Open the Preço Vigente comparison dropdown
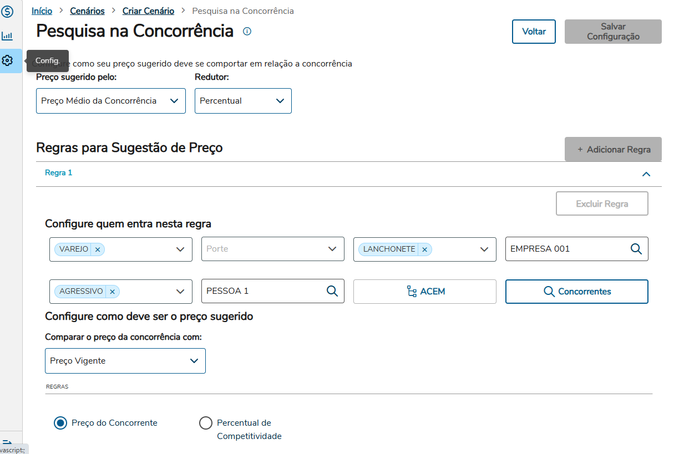Image resolution: width=674 pixels, height=454 pixels. (125, 361)
